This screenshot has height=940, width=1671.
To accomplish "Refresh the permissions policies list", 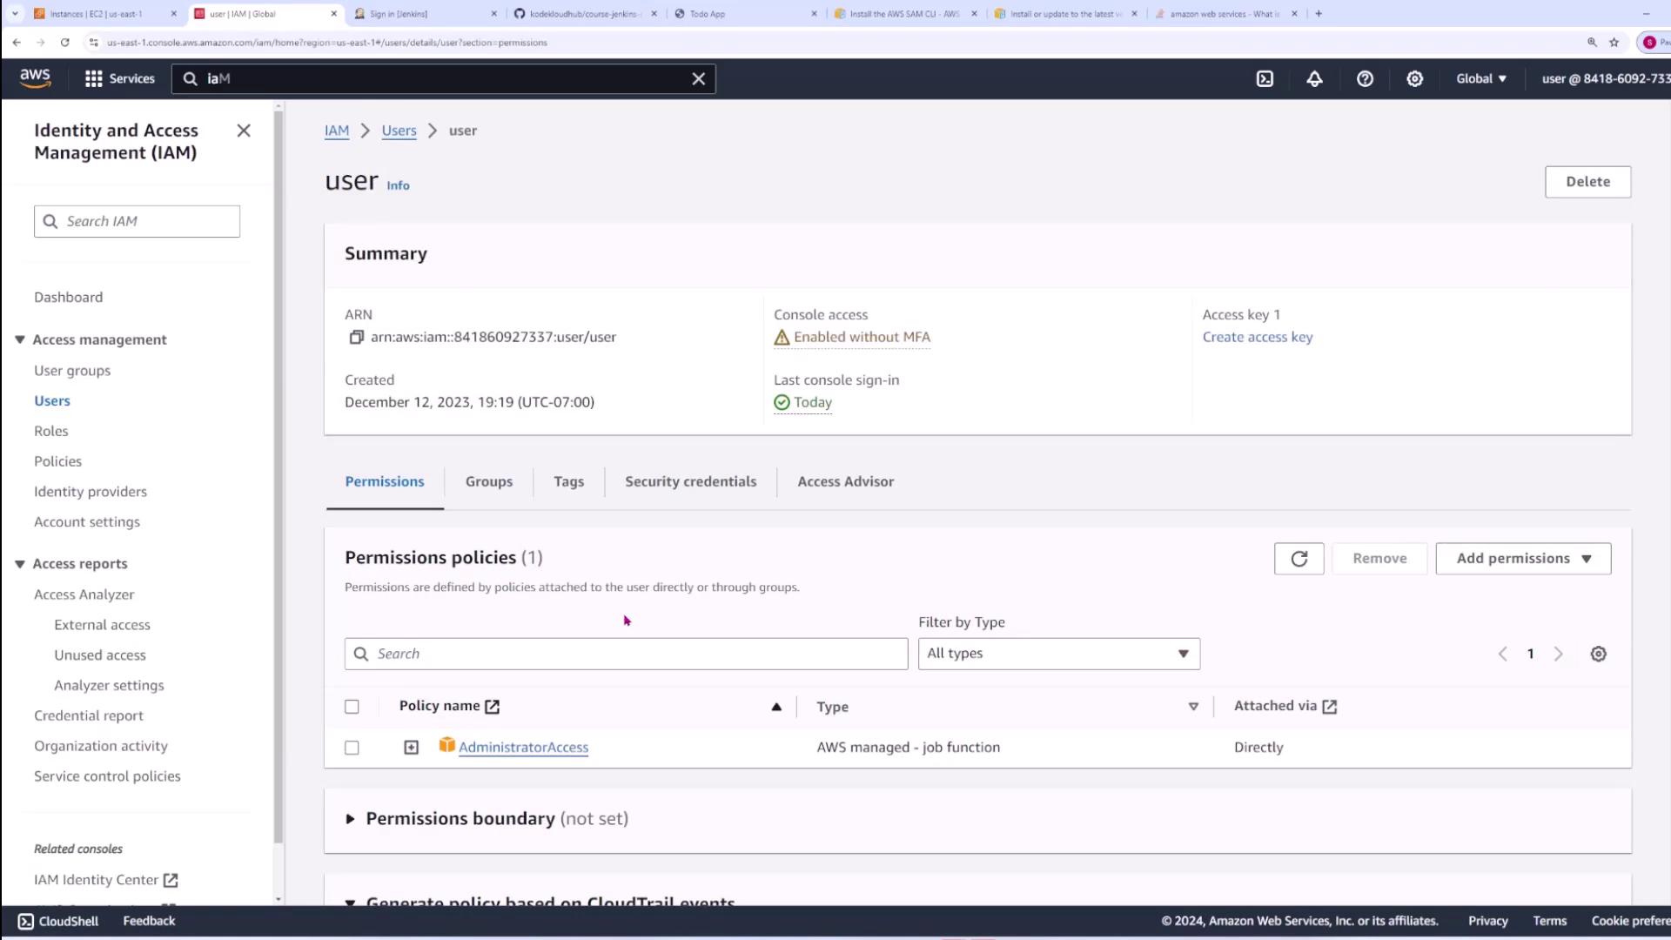I will 1299,559.
